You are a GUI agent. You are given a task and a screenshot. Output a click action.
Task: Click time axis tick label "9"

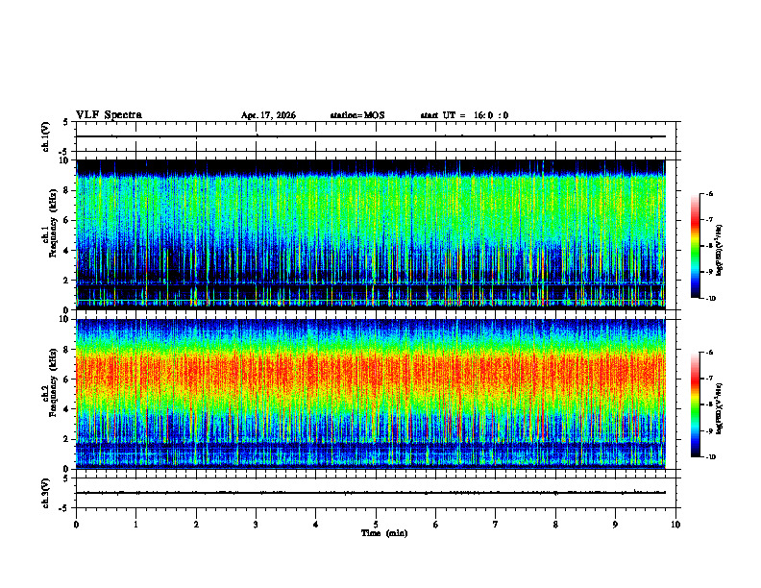click(615, 525)
